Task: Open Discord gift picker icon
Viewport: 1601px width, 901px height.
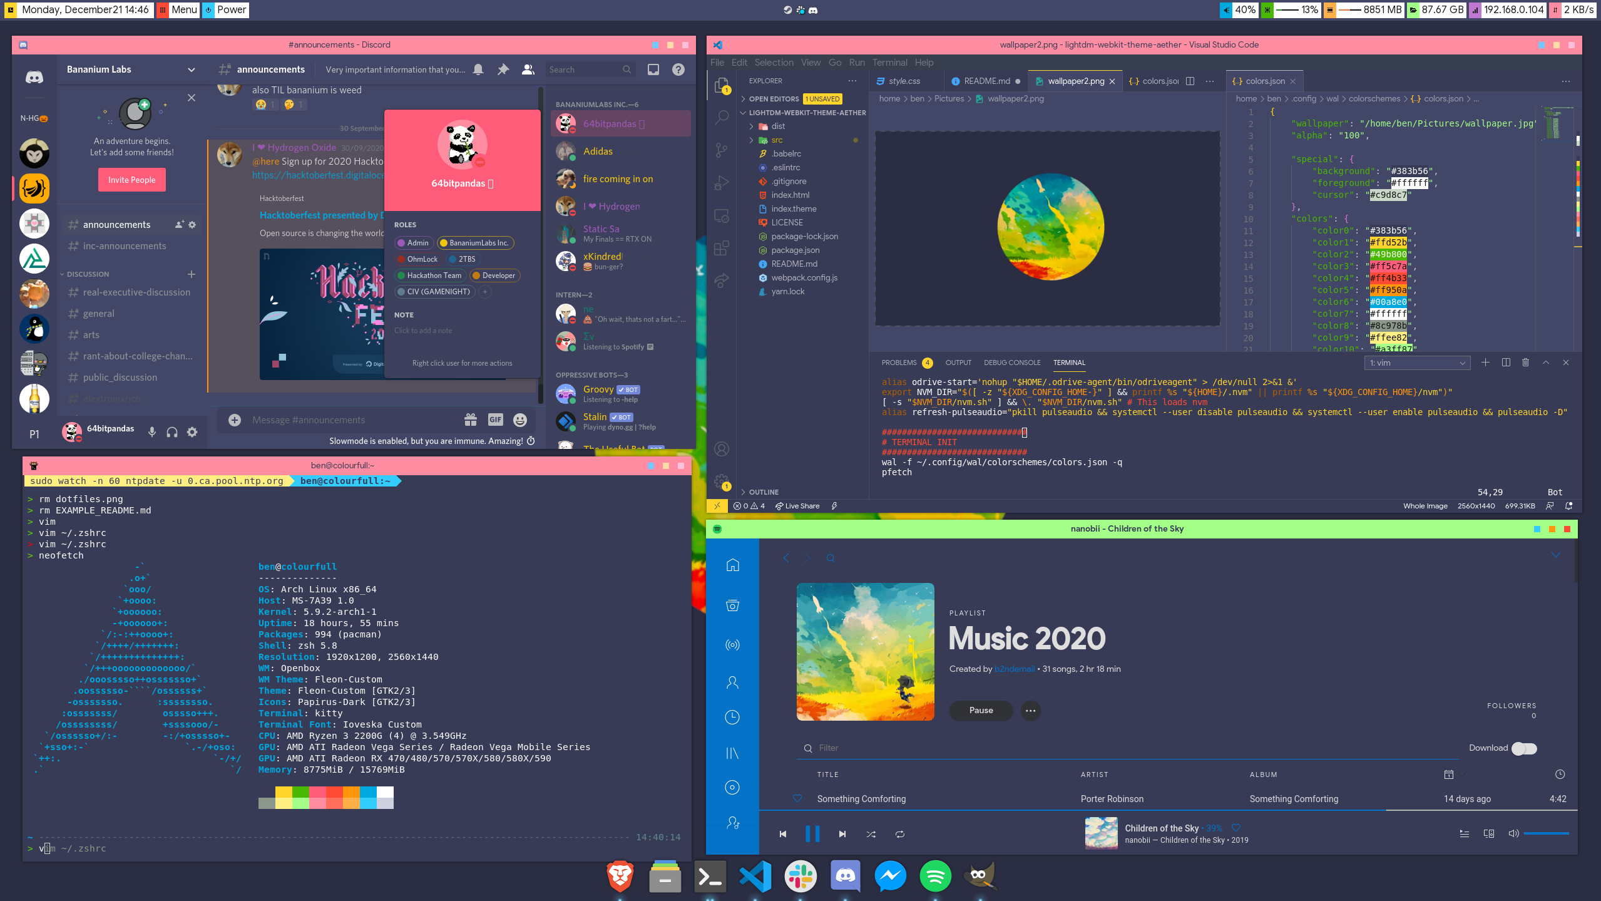Action: pos(471,420)
